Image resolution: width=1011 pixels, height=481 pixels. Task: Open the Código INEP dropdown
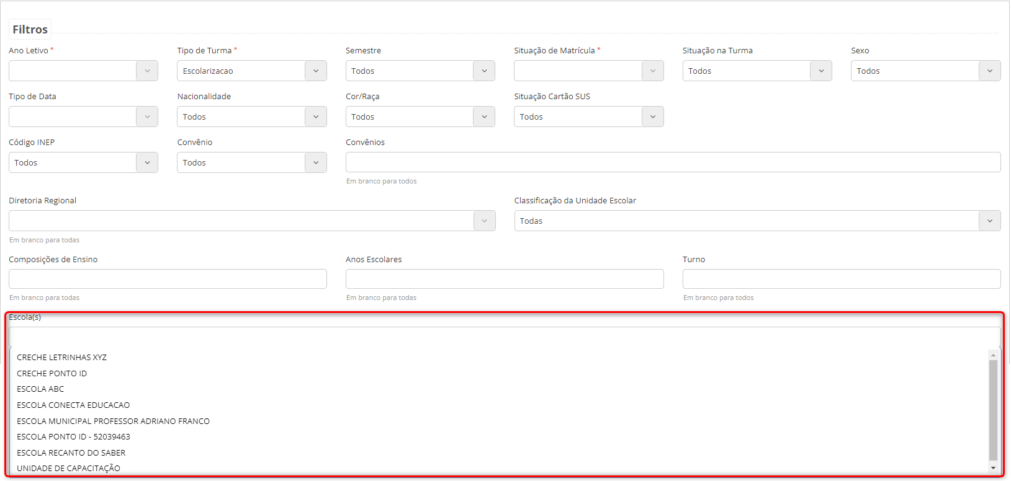83,162
